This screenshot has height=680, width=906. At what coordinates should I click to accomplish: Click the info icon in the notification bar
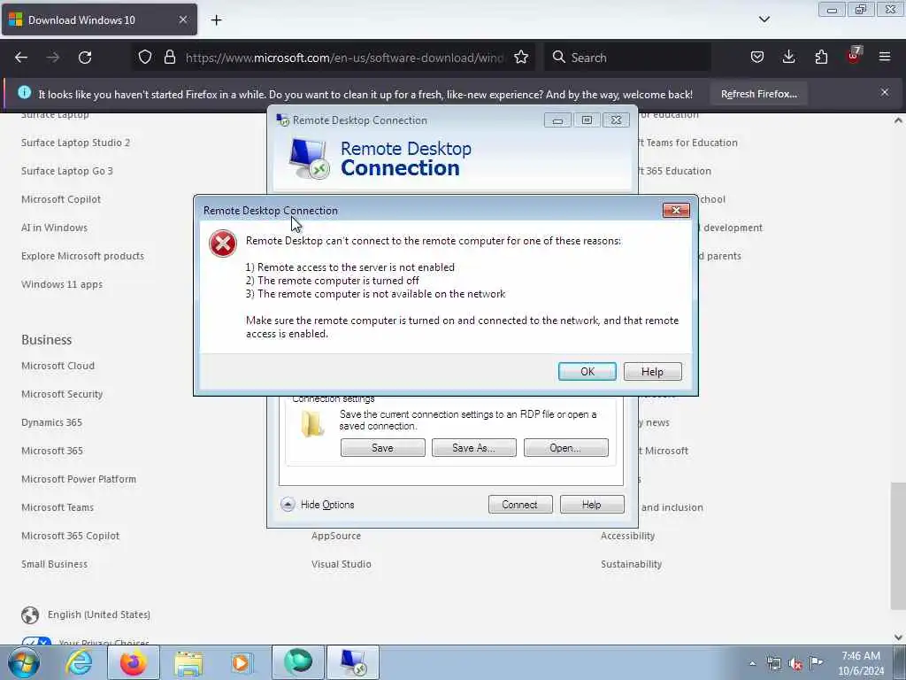tap(24, 92)
